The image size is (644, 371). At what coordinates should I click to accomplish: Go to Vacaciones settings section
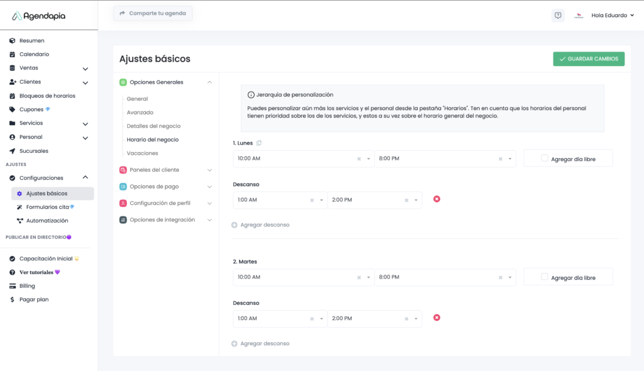click(x=142, y=153)
